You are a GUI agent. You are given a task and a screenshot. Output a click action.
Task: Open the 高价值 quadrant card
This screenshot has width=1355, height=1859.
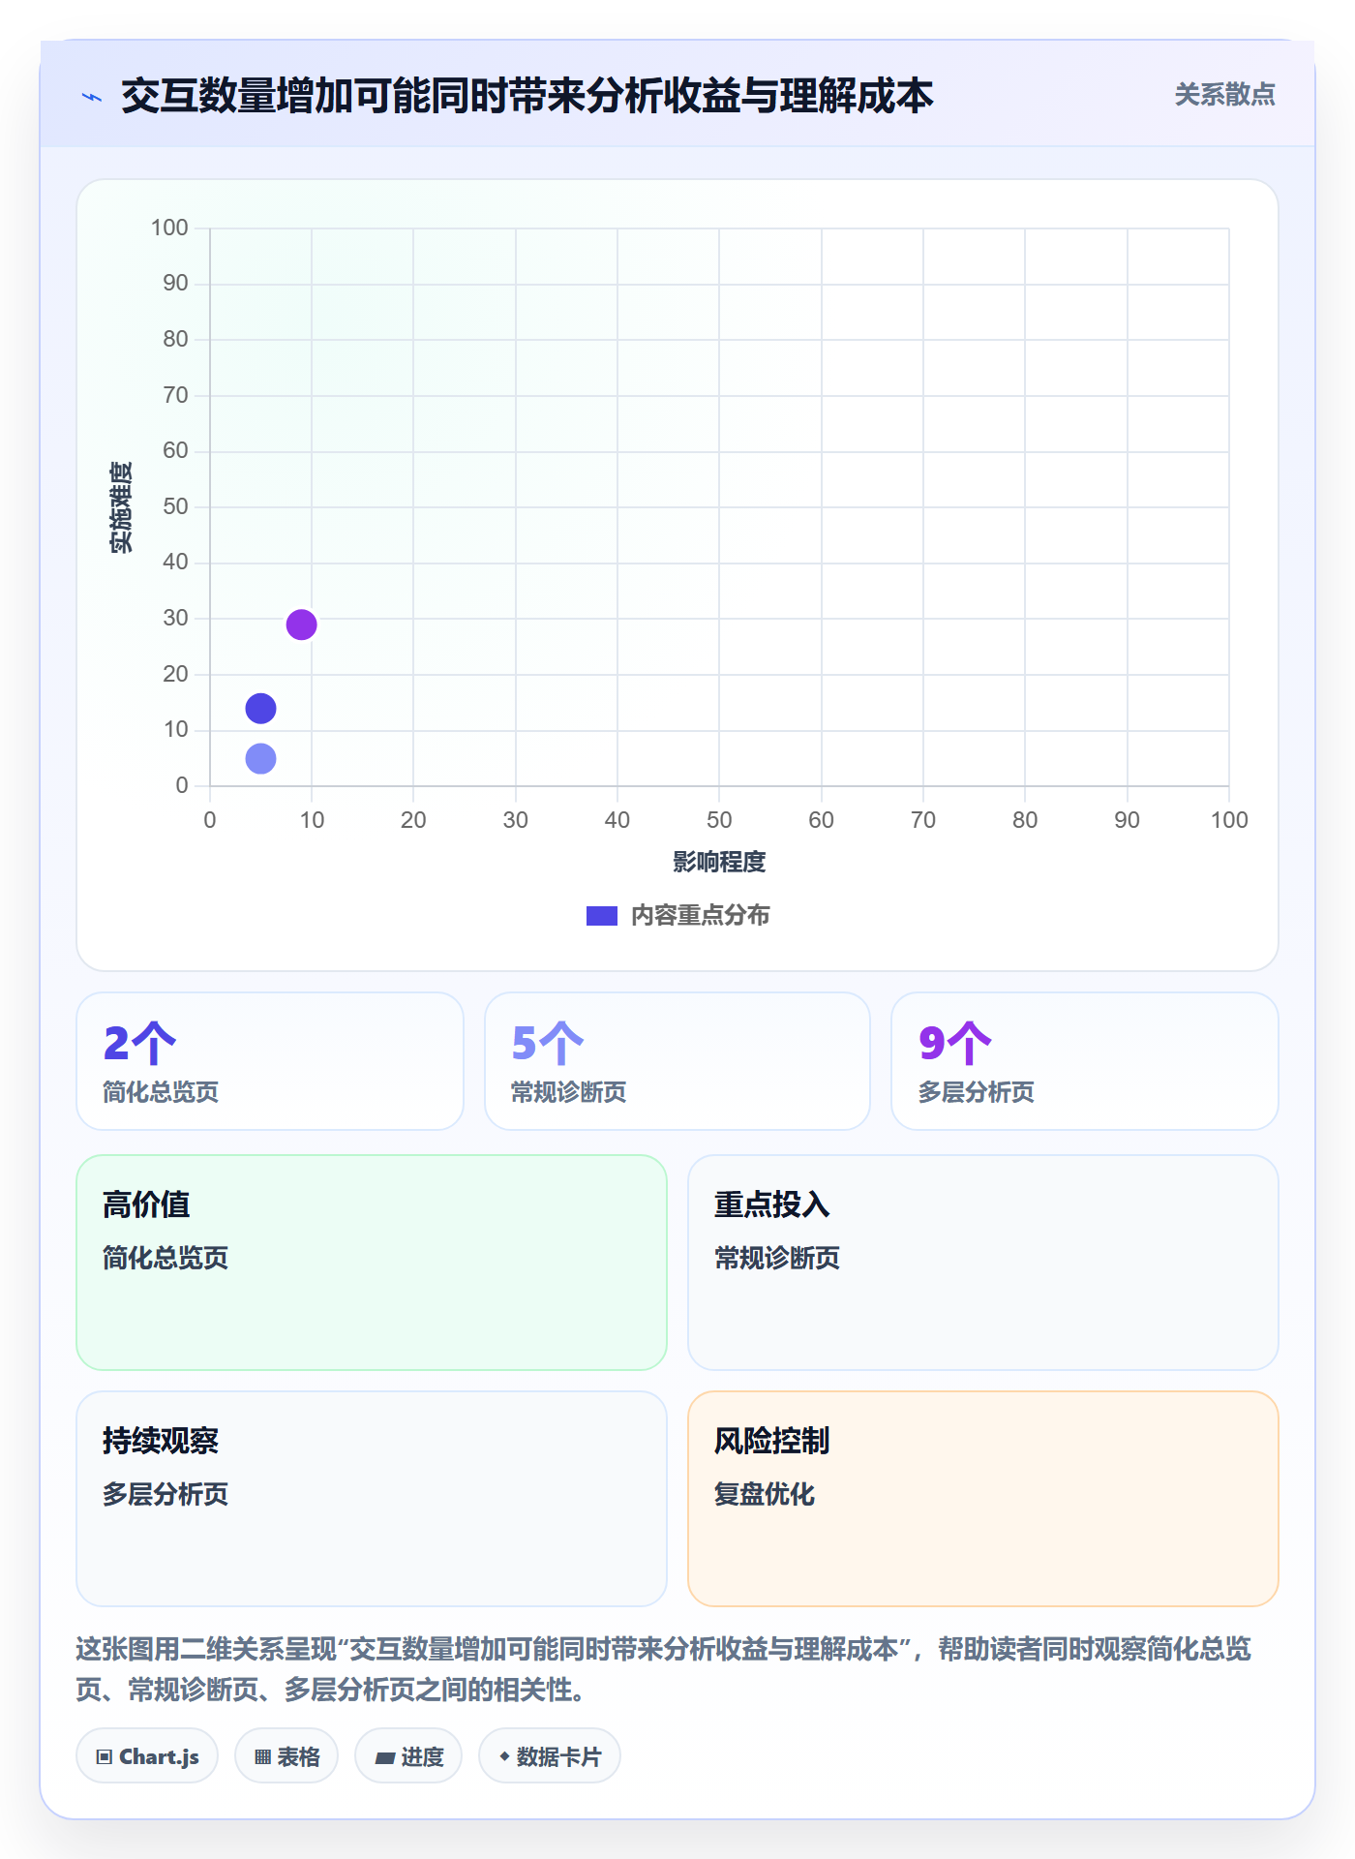point(372,1263)
